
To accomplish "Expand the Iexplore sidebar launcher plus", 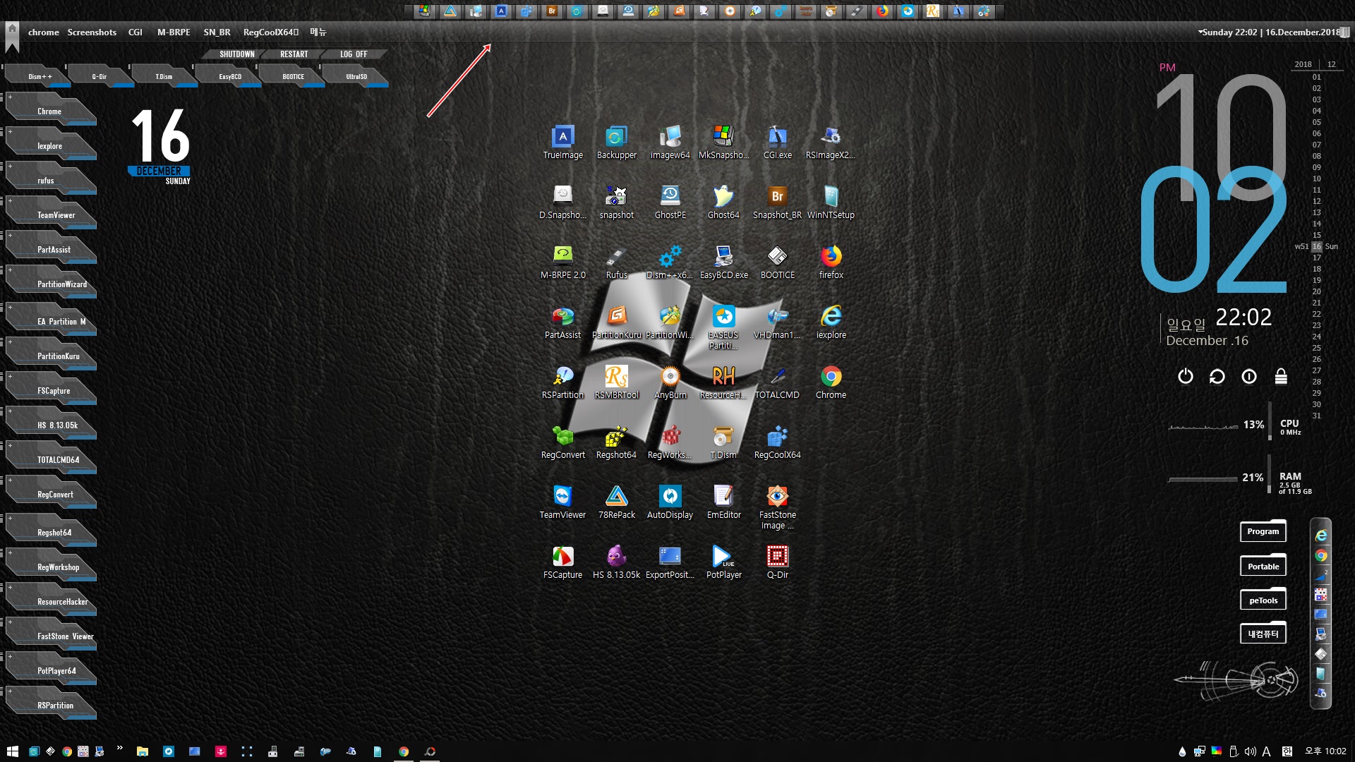I will click(x=10, y=131).
